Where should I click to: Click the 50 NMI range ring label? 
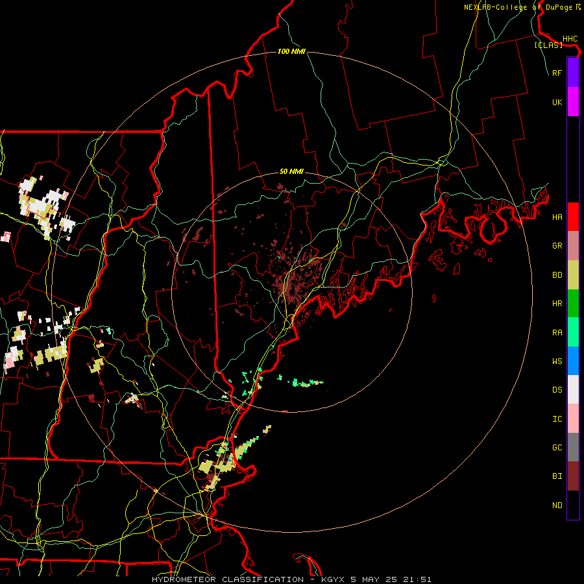[x=291, y=171]
